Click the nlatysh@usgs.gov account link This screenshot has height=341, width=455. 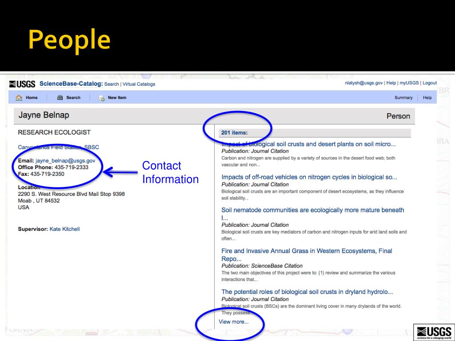[x=363, y=83]
